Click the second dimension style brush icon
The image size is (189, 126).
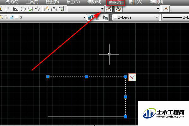point(166,9)
